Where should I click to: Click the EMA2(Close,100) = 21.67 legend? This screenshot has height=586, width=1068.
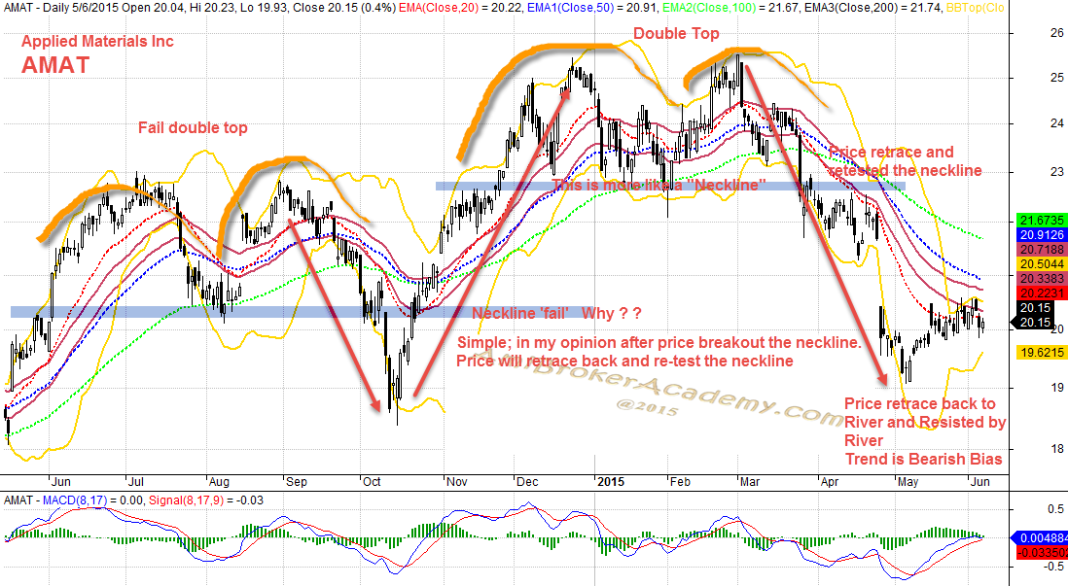click(729, 8)
